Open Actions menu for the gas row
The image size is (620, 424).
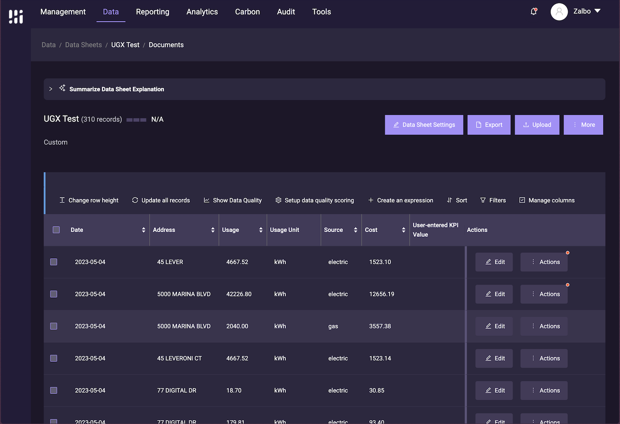click(544, 326)
